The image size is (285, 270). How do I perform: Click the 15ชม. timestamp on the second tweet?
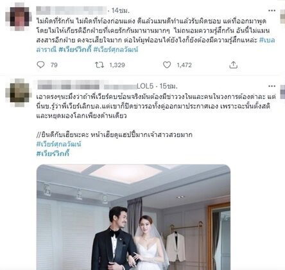tap(168, 86)
